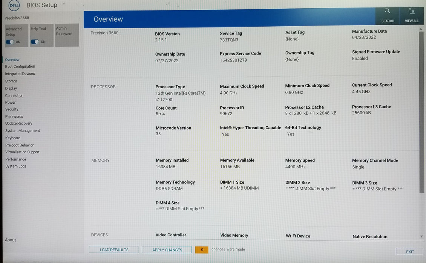Click the EXIT button

tap(410, 252)
